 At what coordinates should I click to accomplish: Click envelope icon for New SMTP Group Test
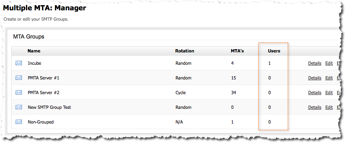(19, 107)
